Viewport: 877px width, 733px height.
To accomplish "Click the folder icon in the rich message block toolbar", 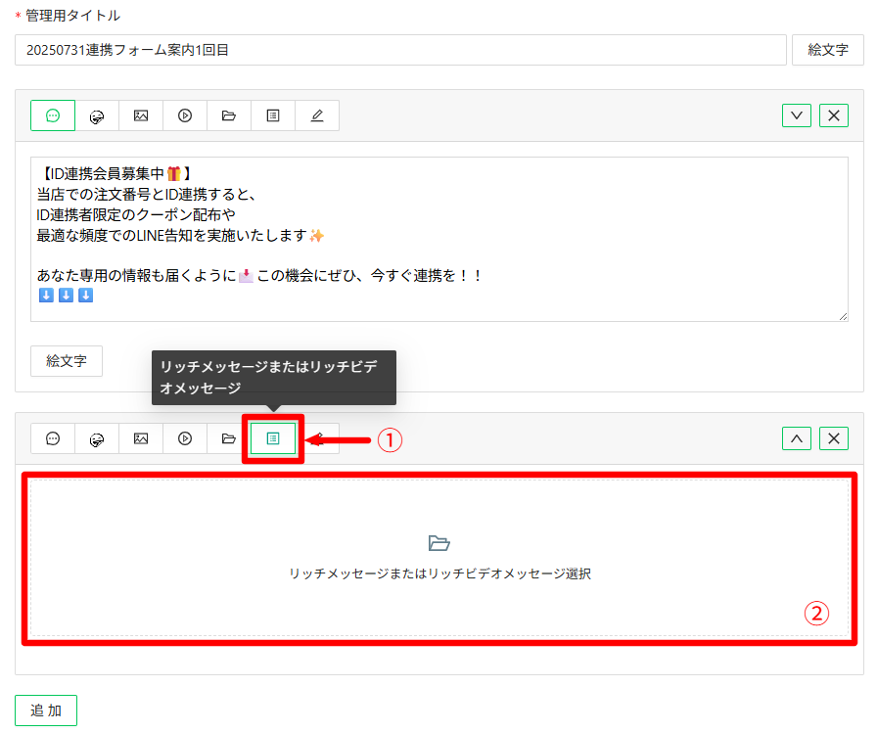I will pos(229,438).
